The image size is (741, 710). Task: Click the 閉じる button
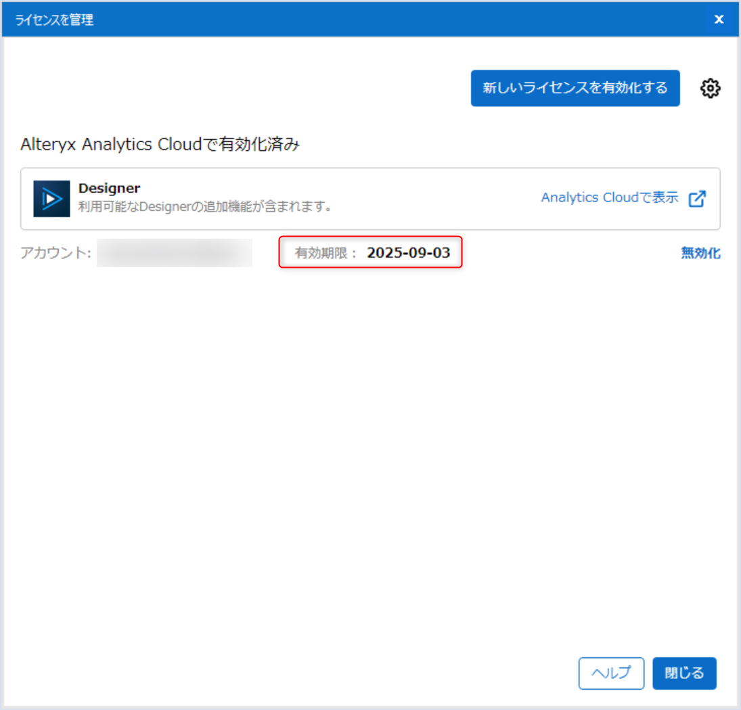click(x=684, y=673)
